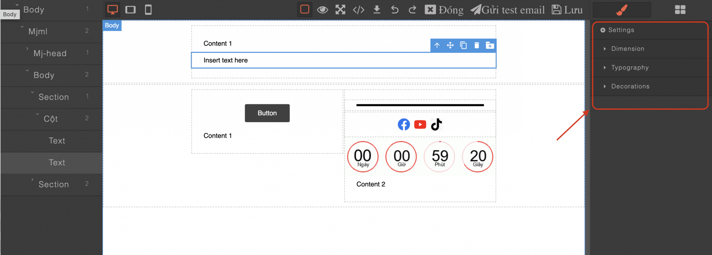The height and width of the screenshot is (255, 712).
Task: Click the dark Button on canvas
Action: click(x=267, y=113)
